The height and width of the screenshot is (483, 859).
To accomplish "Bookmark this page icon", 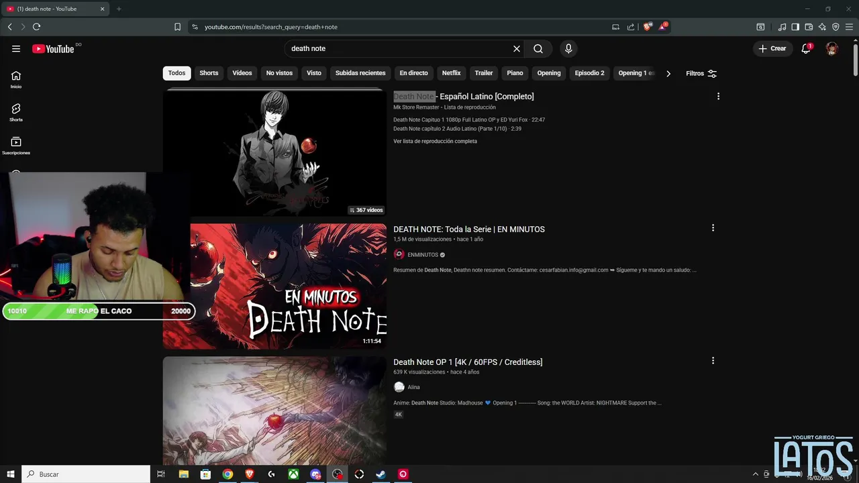I will tap(177, 27).
